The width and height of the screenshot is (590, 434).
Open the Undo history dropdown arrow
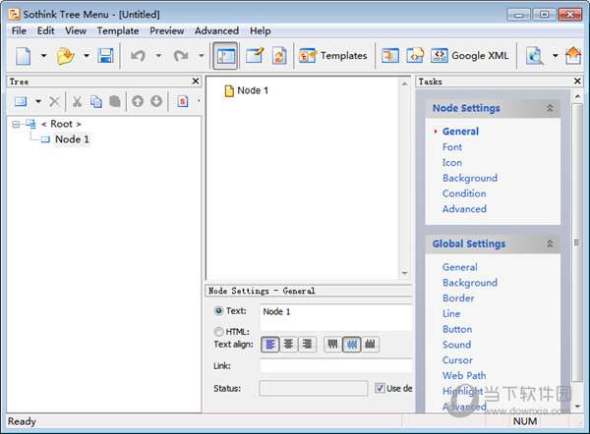(x=158, y=56)
